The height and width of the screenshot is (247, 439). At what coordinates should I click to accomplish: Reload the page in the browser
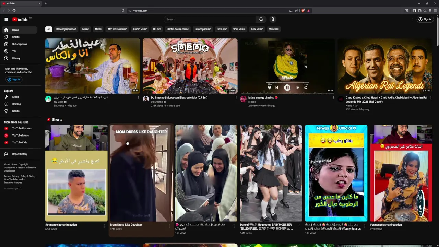[x=14, y=11]
